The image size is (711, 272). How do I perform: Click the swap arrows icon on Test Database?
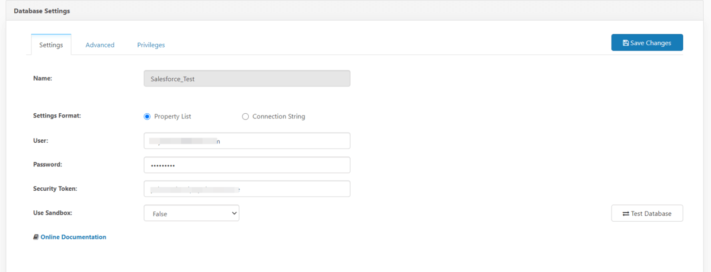(x=626, y=213)
